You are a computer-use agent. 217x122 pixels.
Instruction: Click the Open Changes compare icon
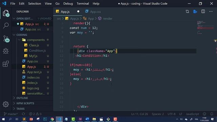pos(188,12)
